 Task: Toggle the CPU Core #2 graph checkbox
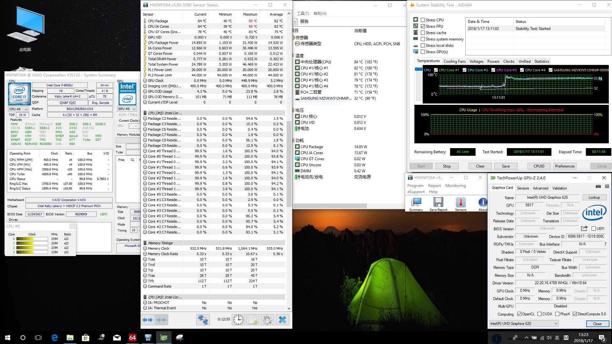[x=464, y=70]
